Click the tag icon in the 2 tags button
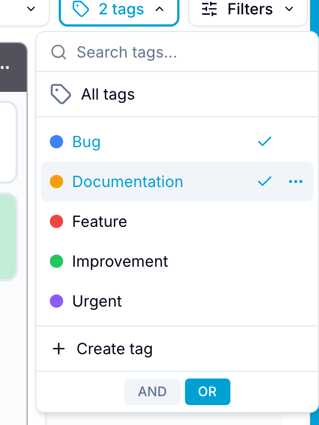This screenshot has width=319, height=425. coord(81,9)
